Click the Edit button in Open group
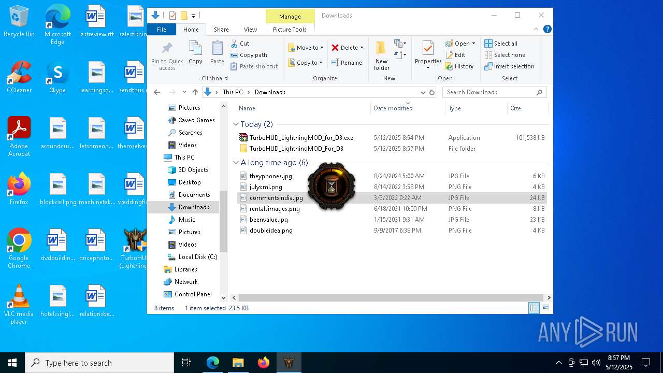This screenshot has height=373, width=663. [x=455, y=55]
